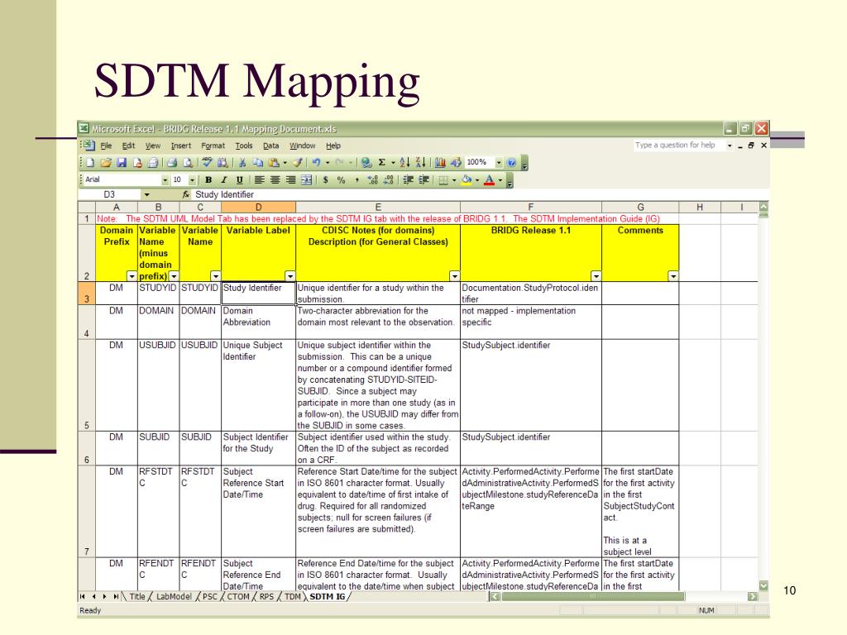Viewport: 847px width, 635px height.
Task: Click the Cut scissors icon
Action: click(242, 163)
